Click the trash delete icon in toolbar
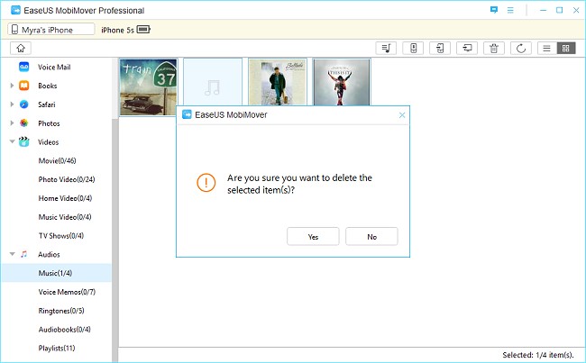 pyautogui.click(x=494, y=48)
